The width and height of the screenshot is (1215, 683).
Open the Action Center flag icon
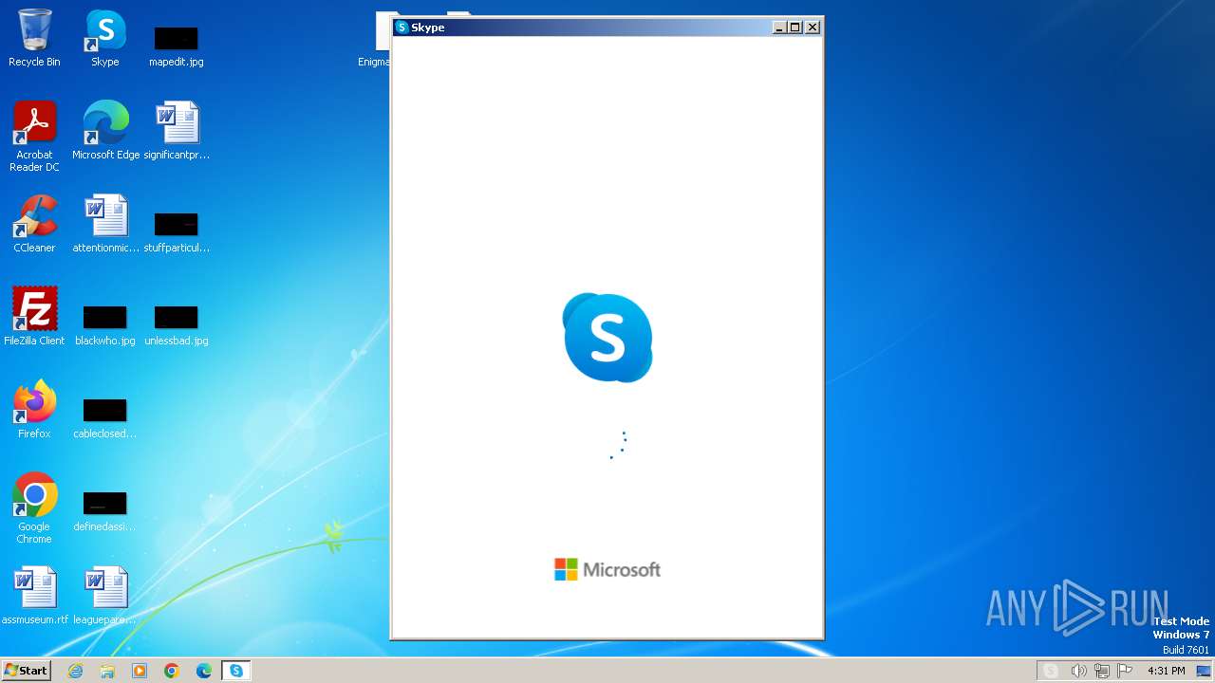pyautogui.click(x=1125, y=671)
